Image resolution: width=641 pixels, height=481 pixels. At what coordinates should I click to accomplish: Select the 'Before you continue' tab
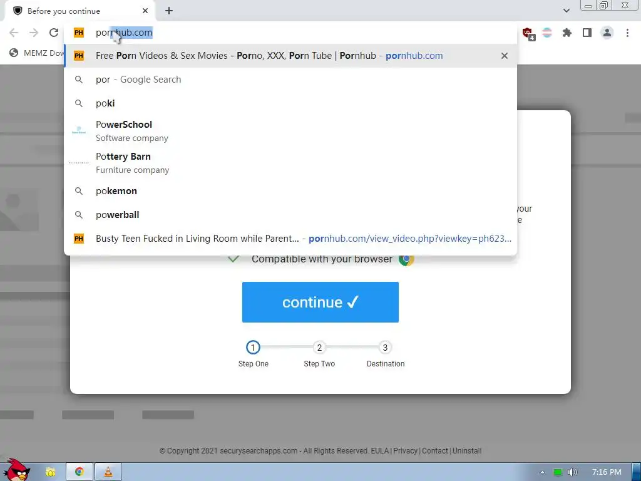coord(81,11)
